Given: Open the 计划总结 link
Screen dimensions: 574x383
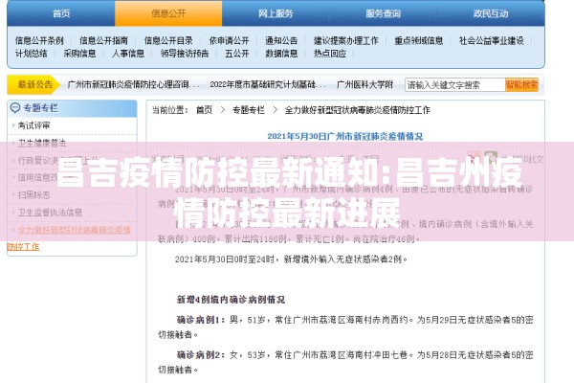Looking at the screenshot, I should 32,54.
